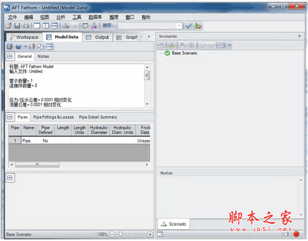Open dropdown arrow next to Scenario view options
This screenshot has width=308, height=241.
[229, 46]
